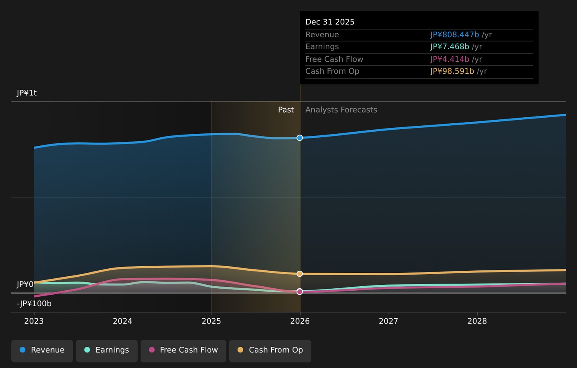
Task: Click the Dec 31 2025 tooltip date
Action: click(330, 22)
